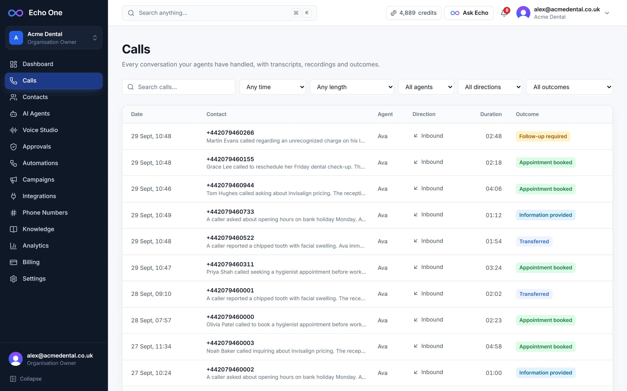
Task: Click the Approvals shield icon
Action: point(13,147)
